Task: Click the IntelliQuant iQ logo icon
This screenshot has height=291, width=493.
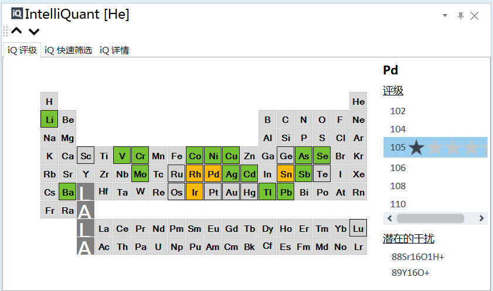Action: point(17,13)
